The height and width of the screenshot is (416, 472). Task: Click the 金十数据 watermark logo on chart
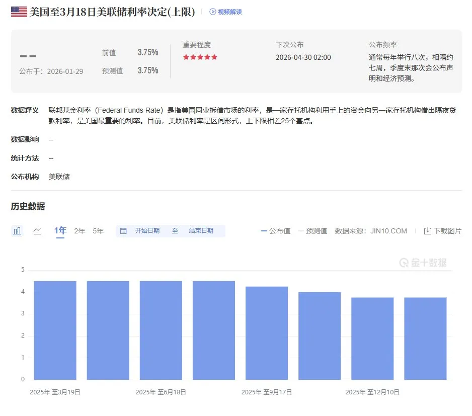[423, 262]
